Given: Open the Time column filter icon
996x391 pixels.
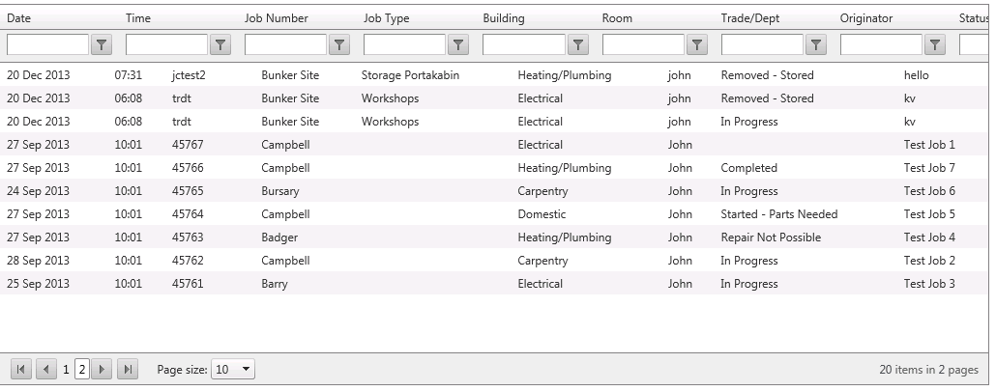Looking at the screenshot, I should pos(220,45).
